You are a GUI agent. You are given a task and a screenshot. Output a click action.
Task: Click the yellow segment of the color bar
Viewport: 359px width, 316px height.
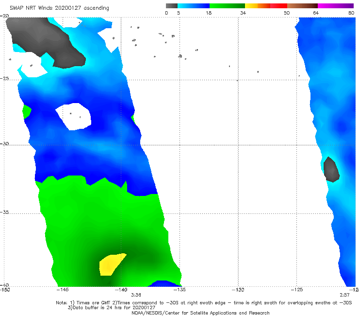click(x=251, y=6)
